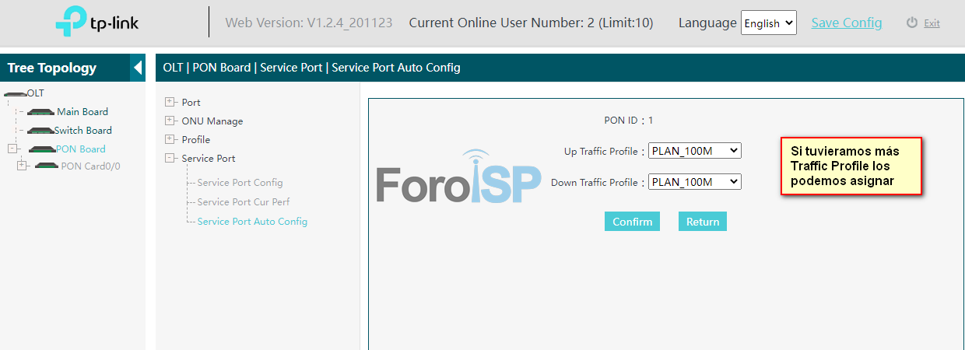
Task: Select the Switch Board device icon
Action: [x=40, y=131]
